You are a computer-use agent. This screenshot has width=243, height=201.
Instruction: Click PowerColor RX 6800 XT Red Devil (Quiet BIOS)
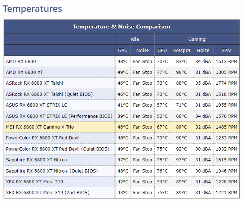tap(57, 149)
